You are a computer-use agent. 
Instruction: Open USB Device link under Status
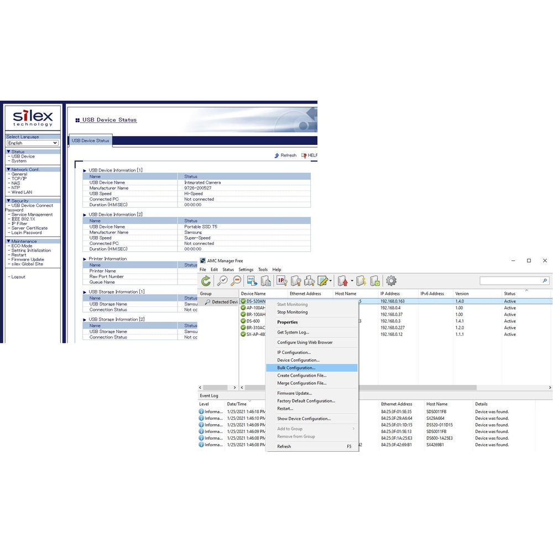tap(23, 156)
